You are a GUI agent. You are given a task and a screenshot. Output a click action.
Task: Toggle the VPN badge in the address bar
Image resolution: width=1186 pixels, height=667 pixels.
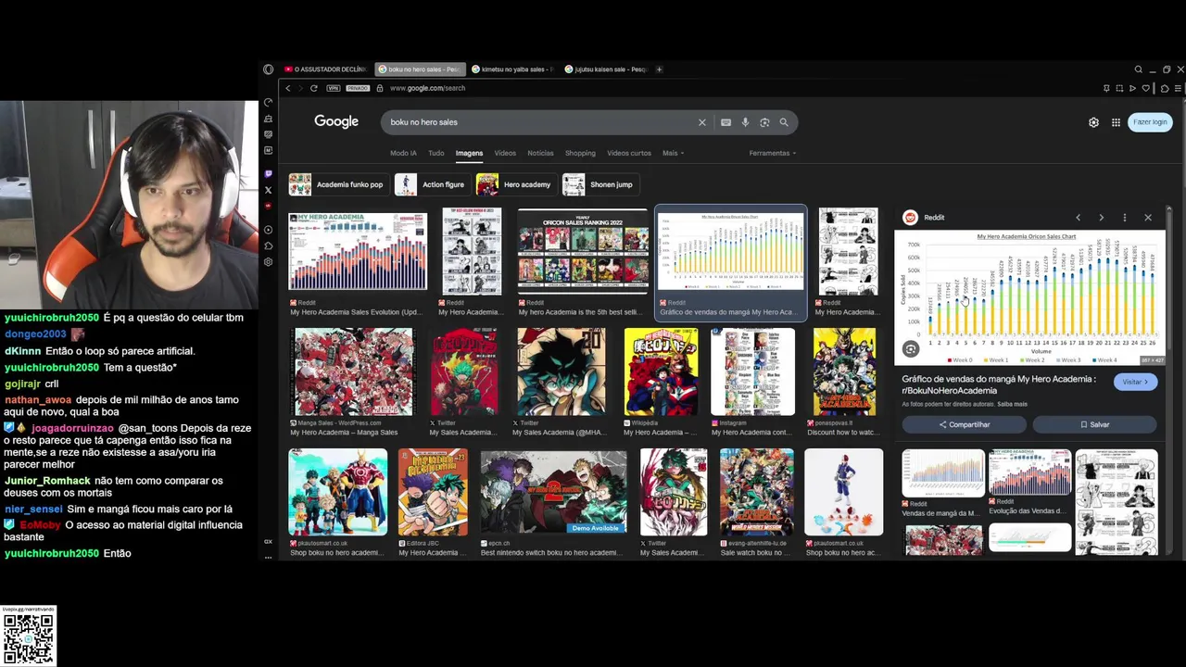pos(334,88)
